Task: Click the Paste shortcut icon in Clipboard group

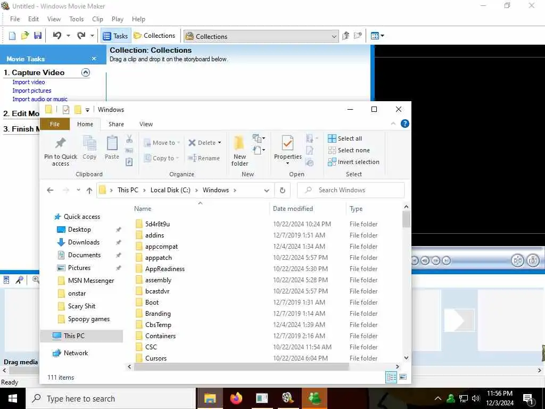Action: click(x=129, y=162)
